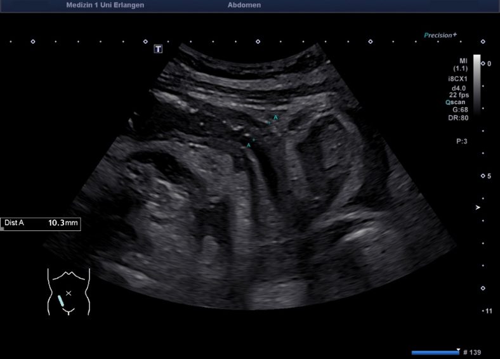
Task: Click the # 139 frame counter
Action: pyautogui.click(x=473, y=352)
